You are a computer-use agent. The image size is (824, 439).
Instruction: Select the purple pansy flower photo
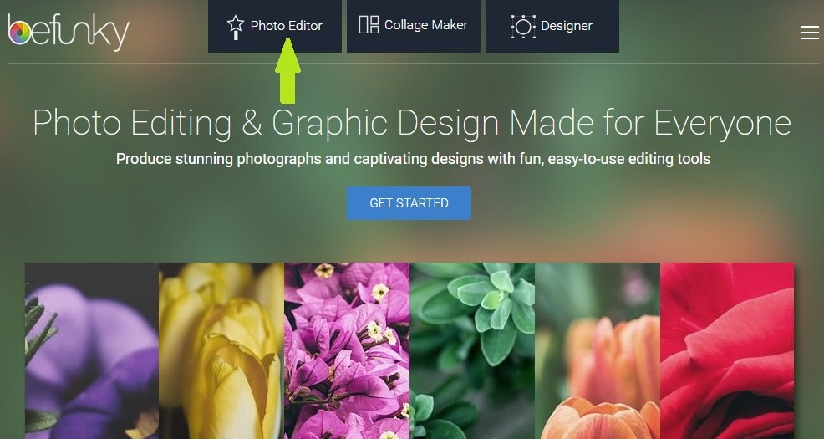tap(92, 350)
